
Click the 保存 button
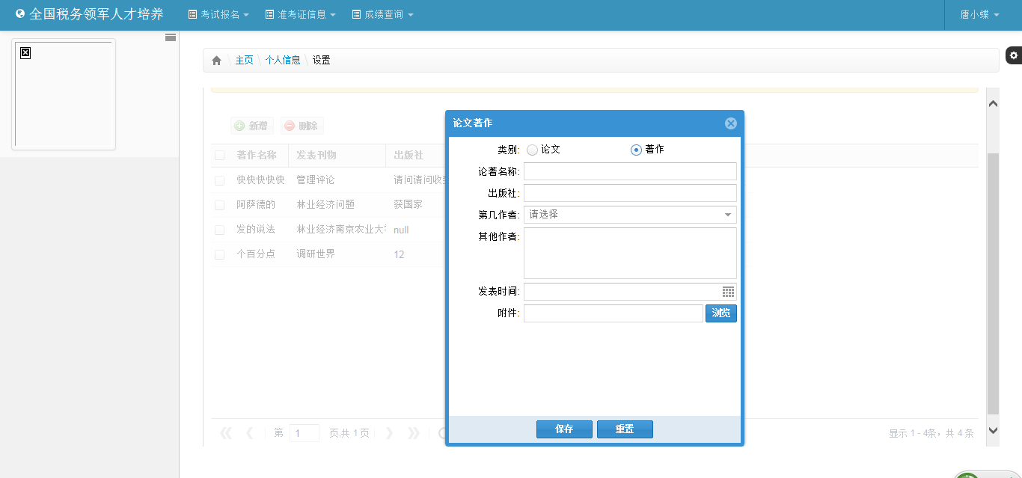[564, 429]
